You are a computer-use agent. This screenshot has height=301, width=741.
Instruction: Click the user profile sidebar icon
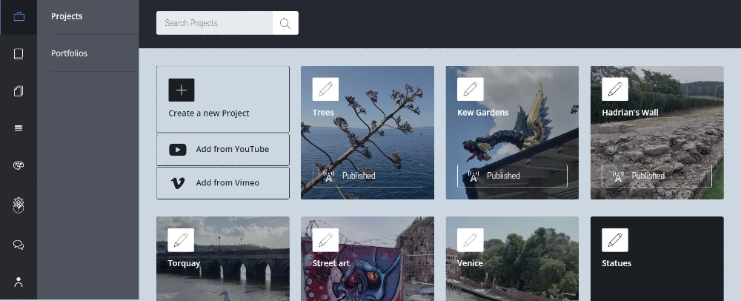19,282
